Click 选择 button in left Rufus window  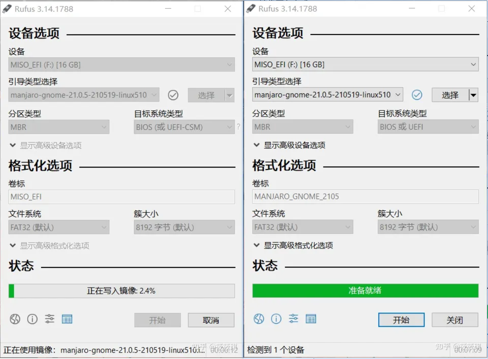(207, 95)
